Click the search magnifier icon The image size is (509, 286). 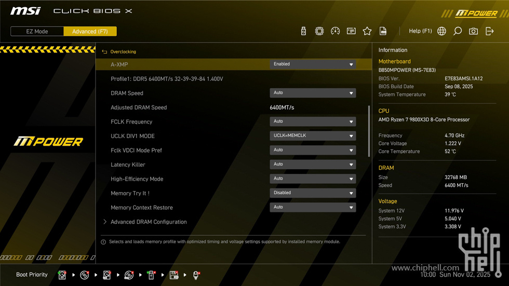tap(458, 31)
